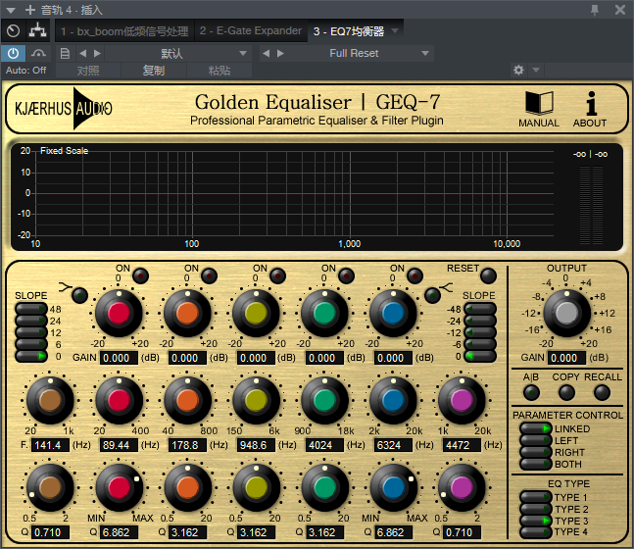Click the OUTPUT GAIN 0.000 value field
This screenshot has height=549, width=634.
566,358
